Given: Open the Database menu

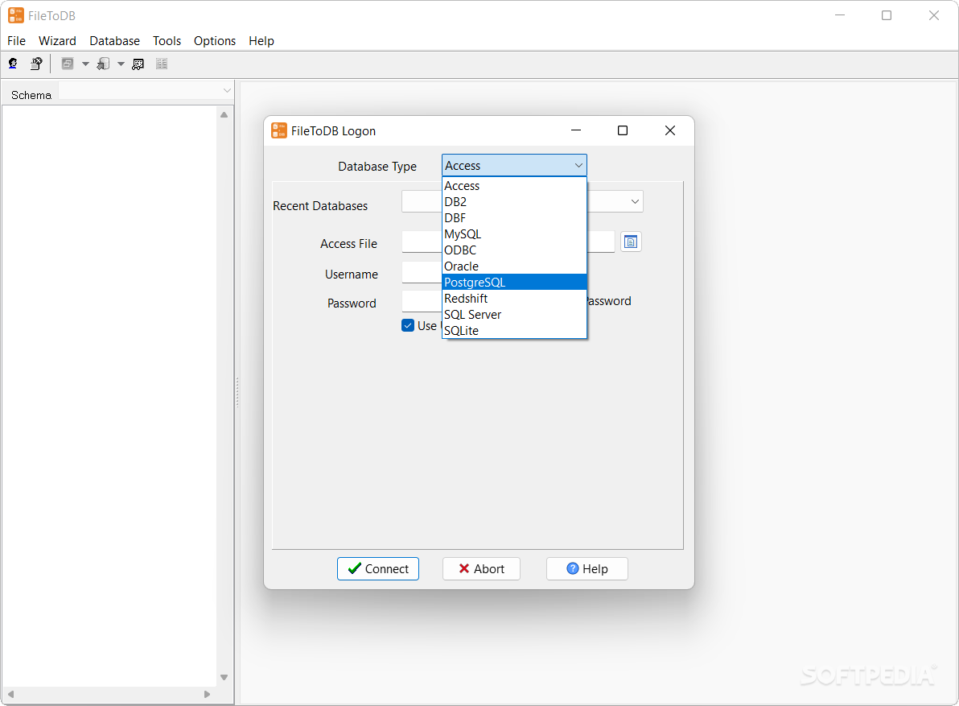Looking at the screenshot, I should point(114,41).
